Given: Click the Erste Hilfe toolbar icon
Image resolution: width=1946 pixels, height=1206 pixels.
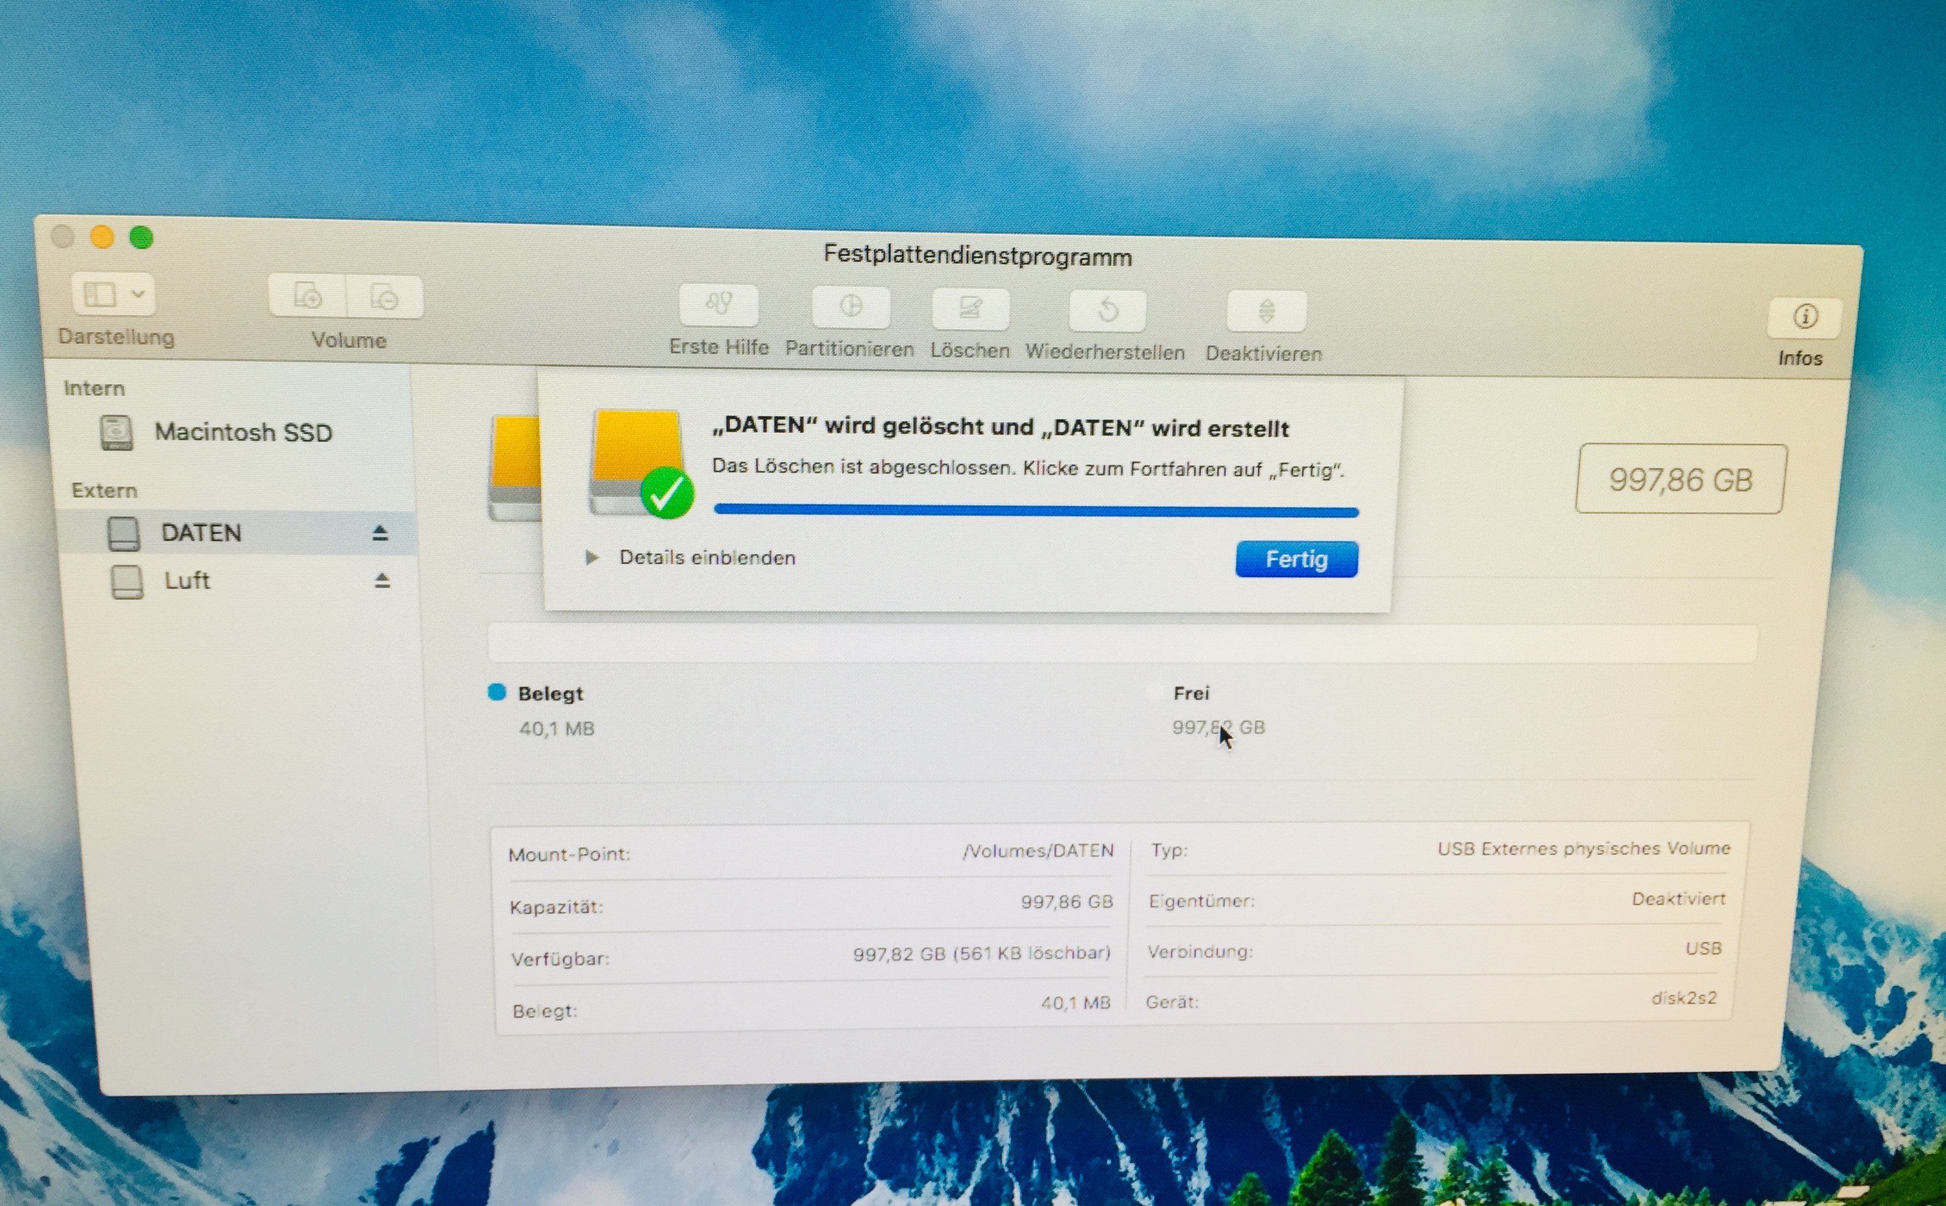Looking at the screenshot, I should [718, 305].
